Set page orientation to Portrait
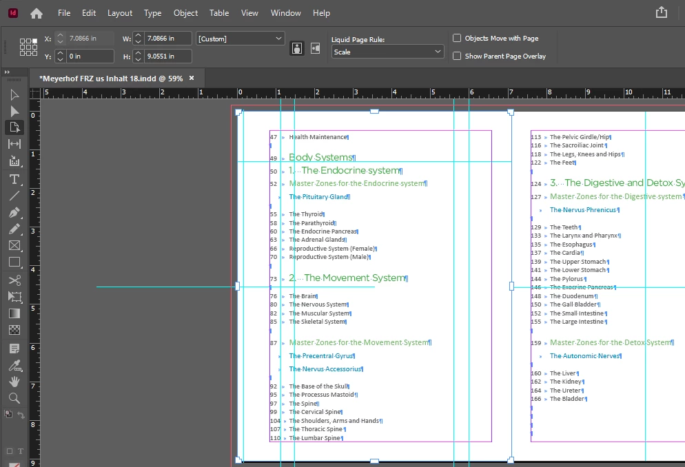The height and width of the screenshot is (467, 685). tap(297, 48)
